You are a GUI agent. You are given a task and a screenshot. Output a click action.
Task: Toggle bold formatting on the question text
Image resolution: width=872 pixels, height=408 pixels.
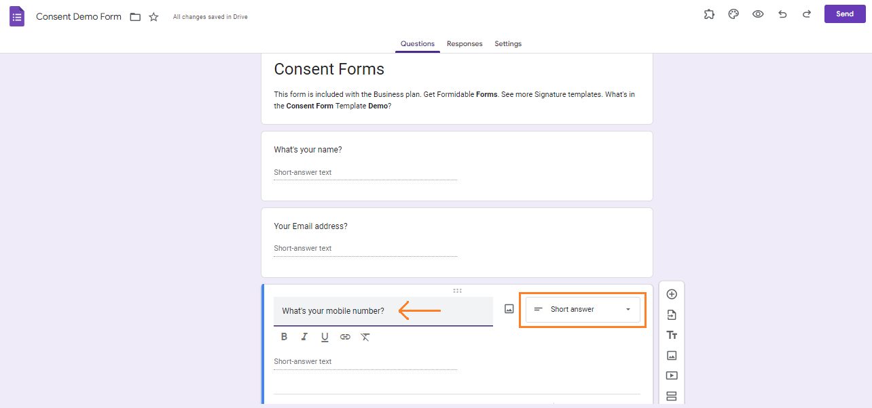tap(284, 336)
